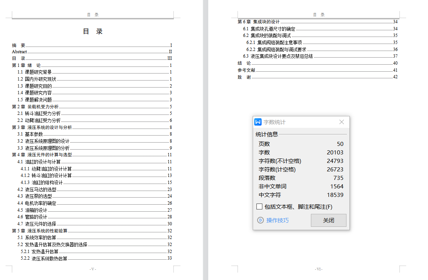Open the 操作技巧 link
The height and width of the screenshot is (280, 428).
(277, 220)
